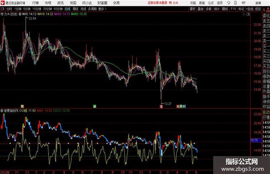Expand the main chart indicator dropdown arrow

tap(20, 14)
